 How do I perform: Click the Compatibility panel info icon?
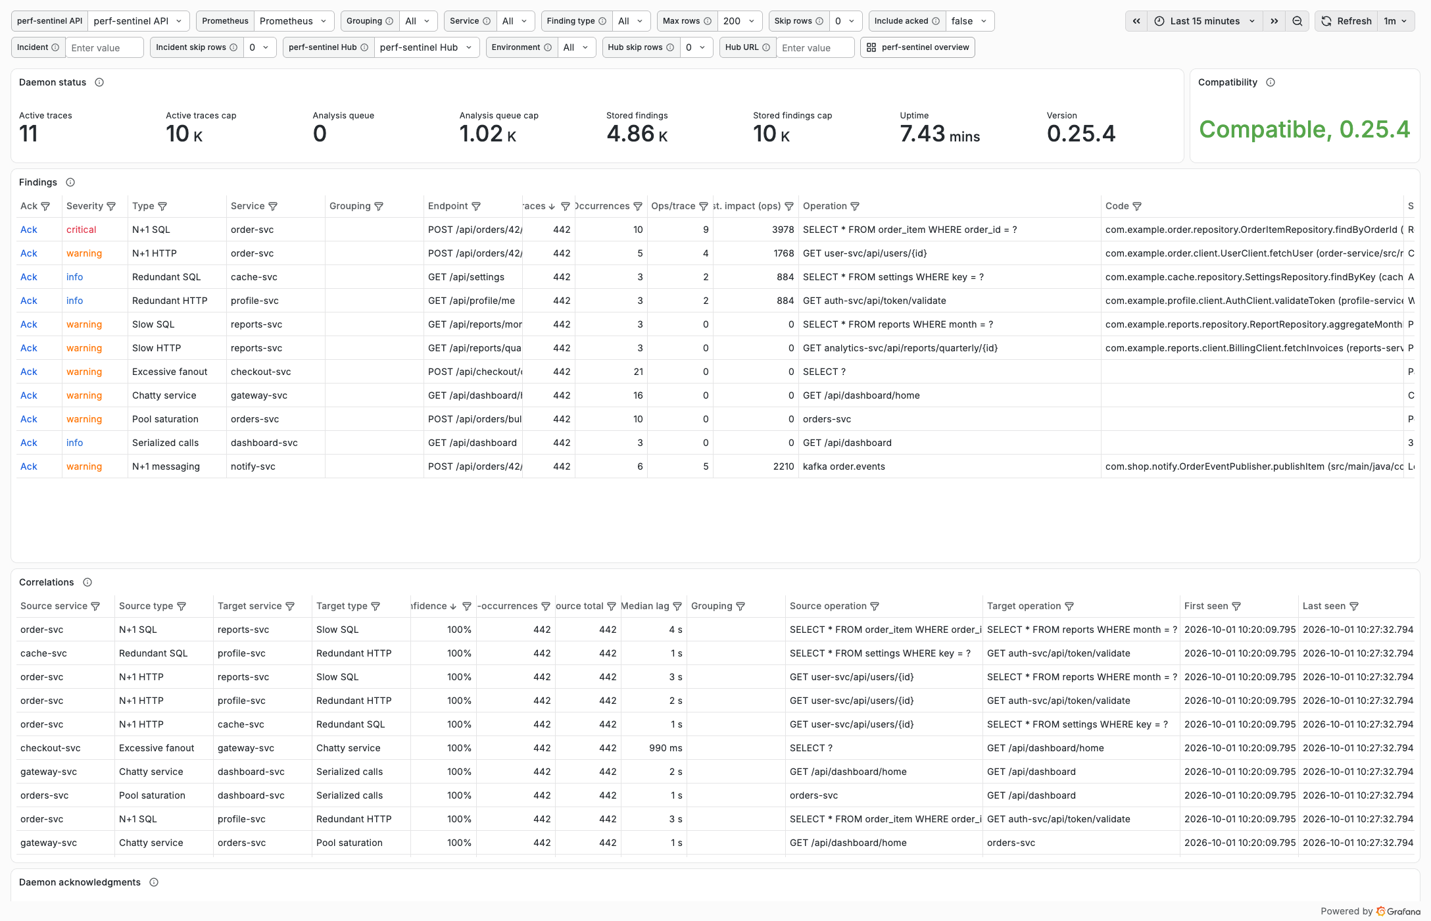pos(1271,82)
